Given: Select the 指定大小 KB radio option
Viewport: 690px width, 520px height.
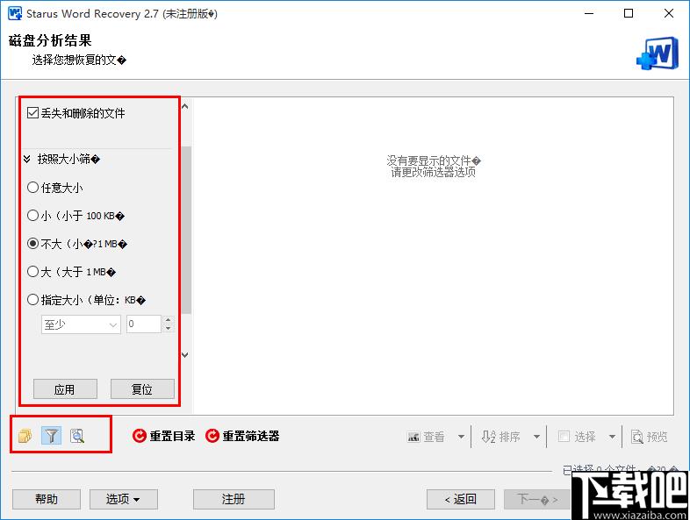Looking at the screenshot, I should click(33, 300).
